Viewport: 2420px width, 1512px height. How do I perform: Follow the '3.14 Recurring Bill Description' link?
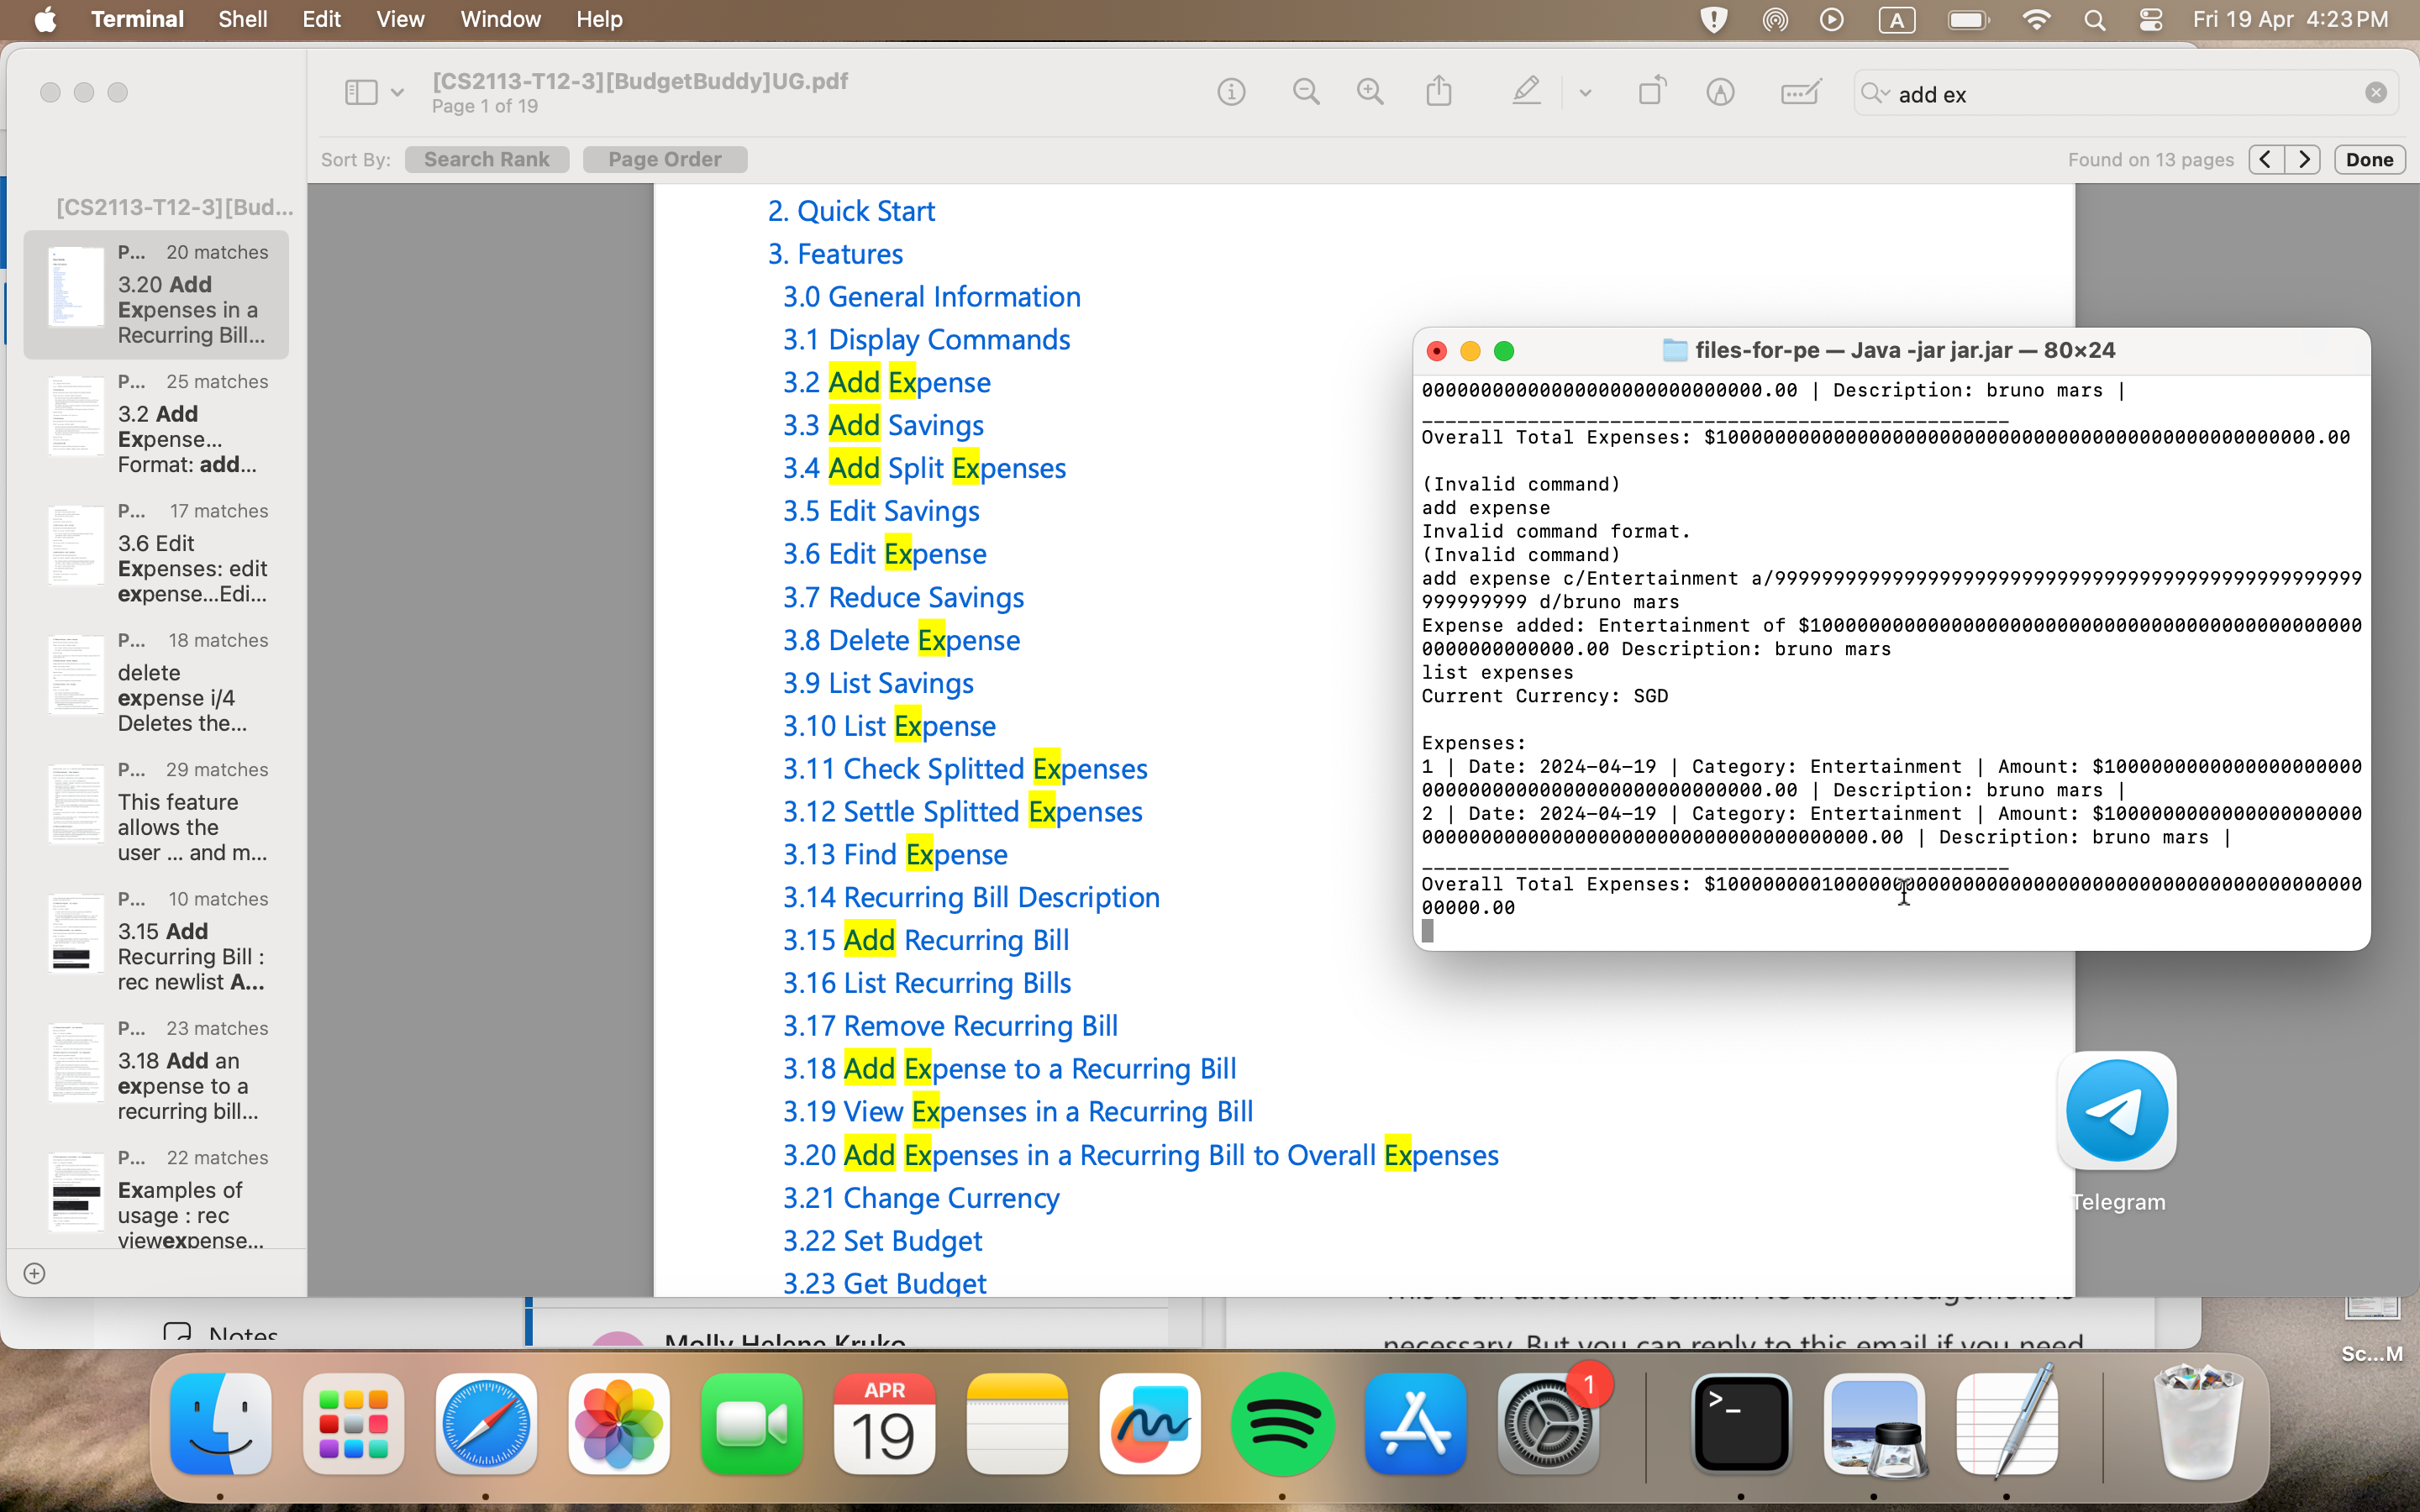pos(971,897)
